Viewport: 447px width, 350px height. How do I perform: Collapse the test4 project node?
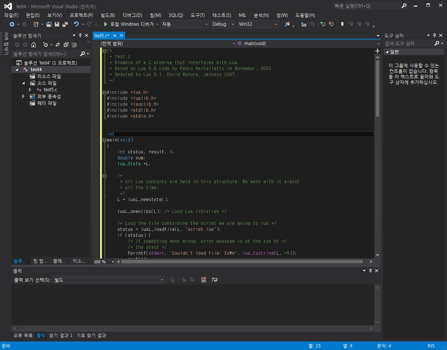[17, 70]
